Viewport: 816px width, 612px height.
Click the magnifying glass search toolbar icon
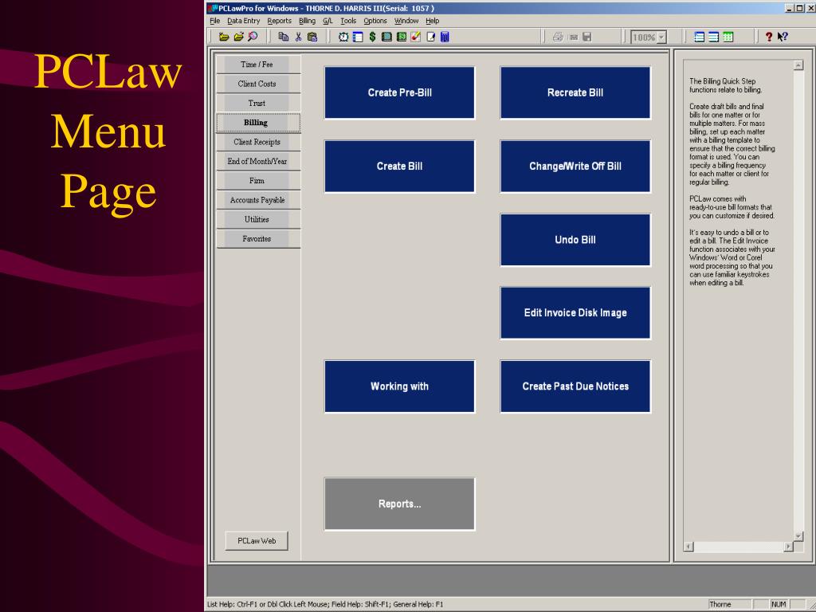(x=253, y=37)
